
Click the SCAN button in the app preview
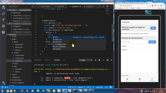(153, 28)
